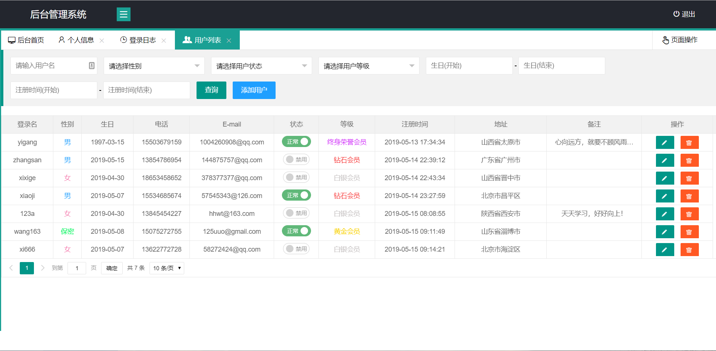
Task: Click the 后台管理系统 title logo
Action: [58, 15]
